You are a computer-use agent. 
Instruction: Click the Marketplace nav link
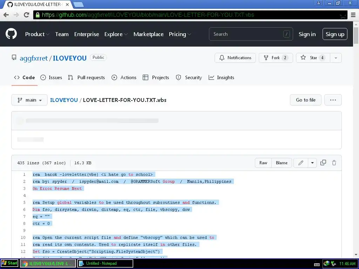tap(148, 34)
